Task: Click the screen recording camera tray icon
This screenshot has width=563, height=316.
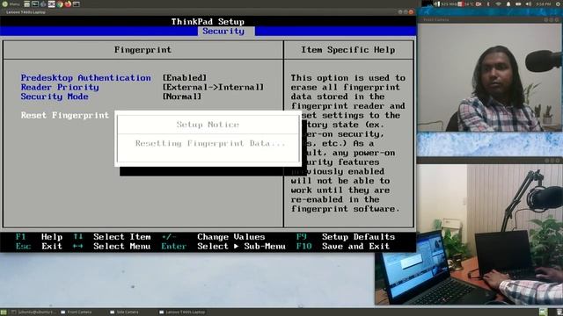Action: [479, 4]
